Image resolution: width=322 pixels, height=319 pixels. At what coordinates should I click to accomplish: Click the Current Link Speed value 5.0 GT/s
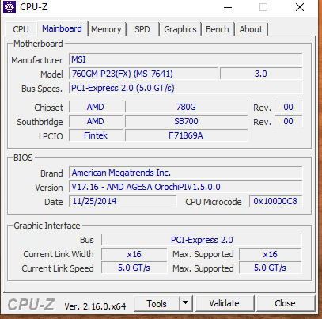coord(134,268)
